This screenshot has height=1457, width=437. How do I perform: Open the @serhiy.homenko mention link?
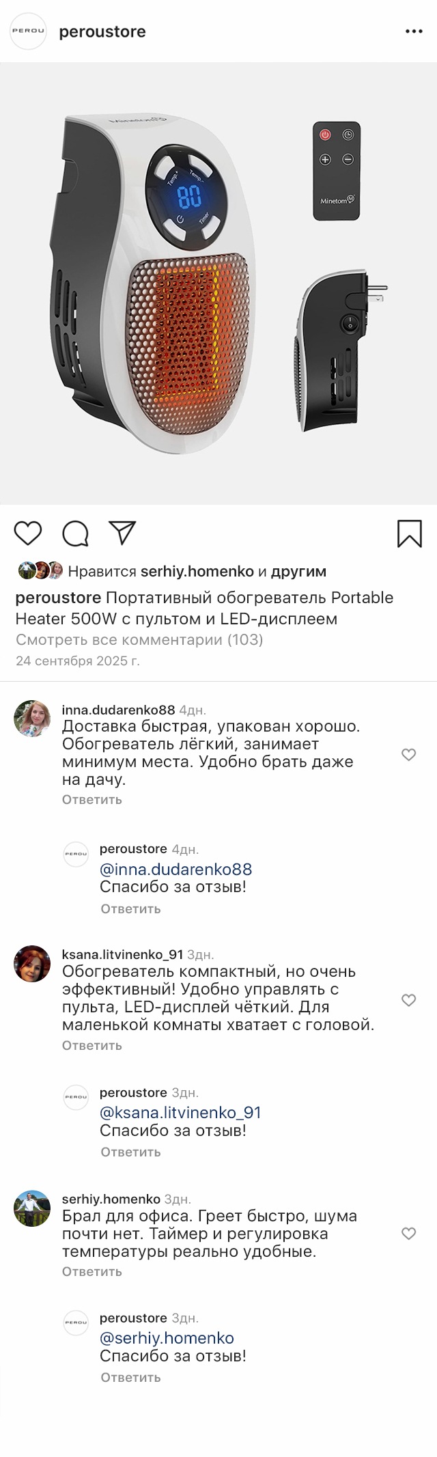pyautogui.click(x=167, y=1337)
